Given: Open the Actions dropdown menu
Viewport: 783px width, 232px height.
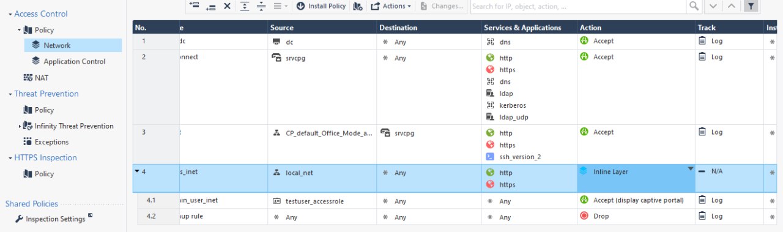Looking at the screenshot, I should point(391,6).
